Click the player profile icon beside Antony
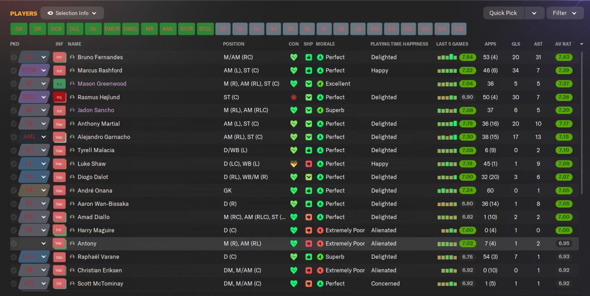Image resolution: width=590 pixels, height=296 pixels. (72, 243)
